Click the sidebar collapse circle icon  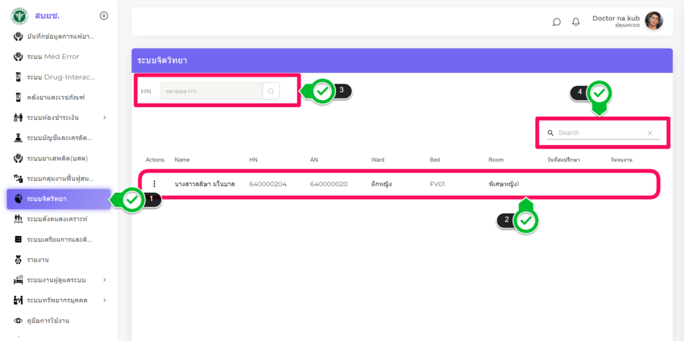104,15
